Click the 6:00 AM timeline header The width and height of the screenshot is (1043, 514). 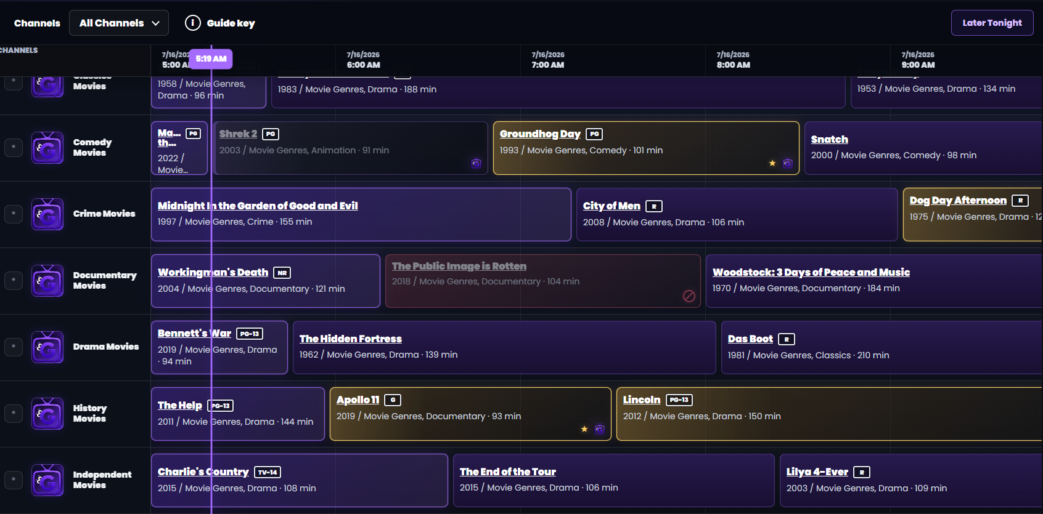(x=363, y=60)
